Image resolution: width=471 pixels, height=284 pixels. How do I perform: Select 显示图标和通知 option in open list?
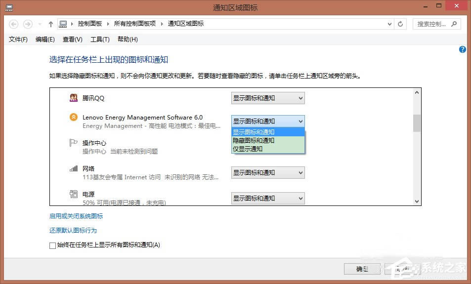click(268, 132)
